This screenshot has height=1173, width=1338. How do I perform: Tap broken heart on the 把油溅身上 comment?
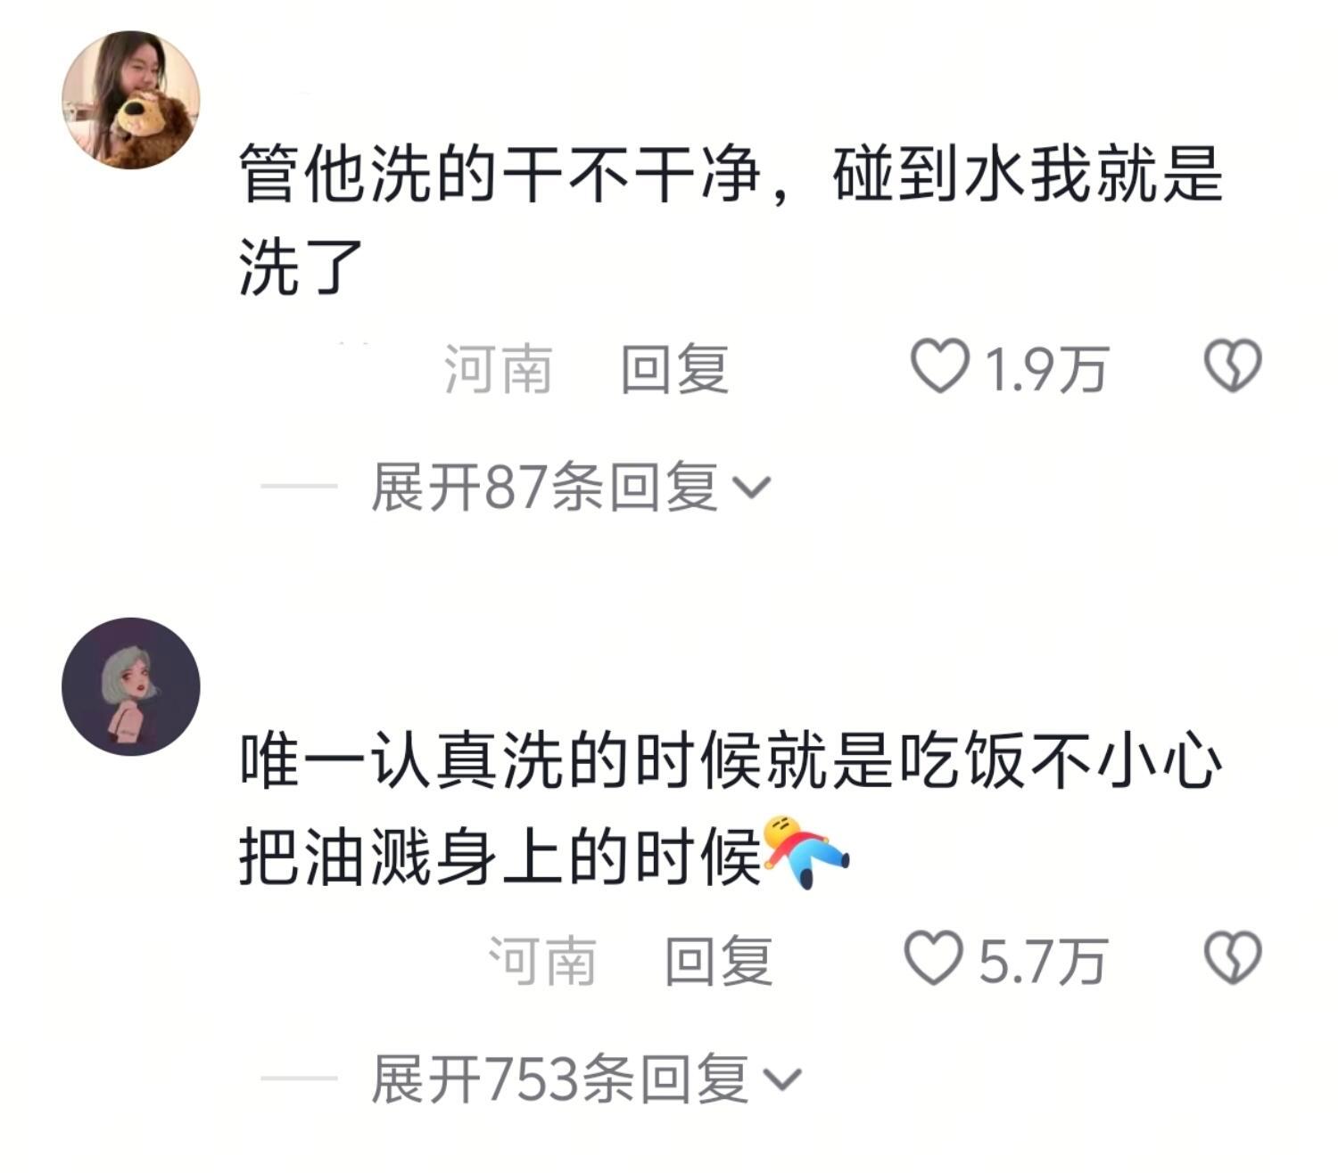(1233, 958)
